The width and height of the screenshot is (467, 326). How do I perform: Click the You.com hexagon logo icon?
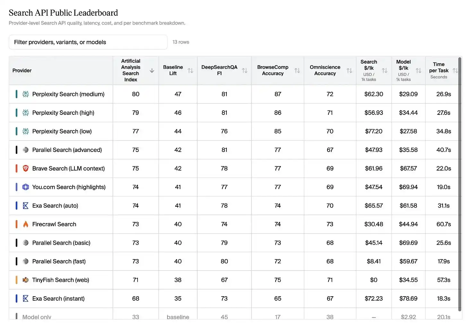(26, 187)
